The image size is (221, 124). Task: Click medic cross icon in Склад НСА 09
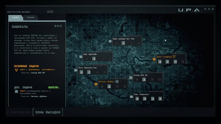137,80
